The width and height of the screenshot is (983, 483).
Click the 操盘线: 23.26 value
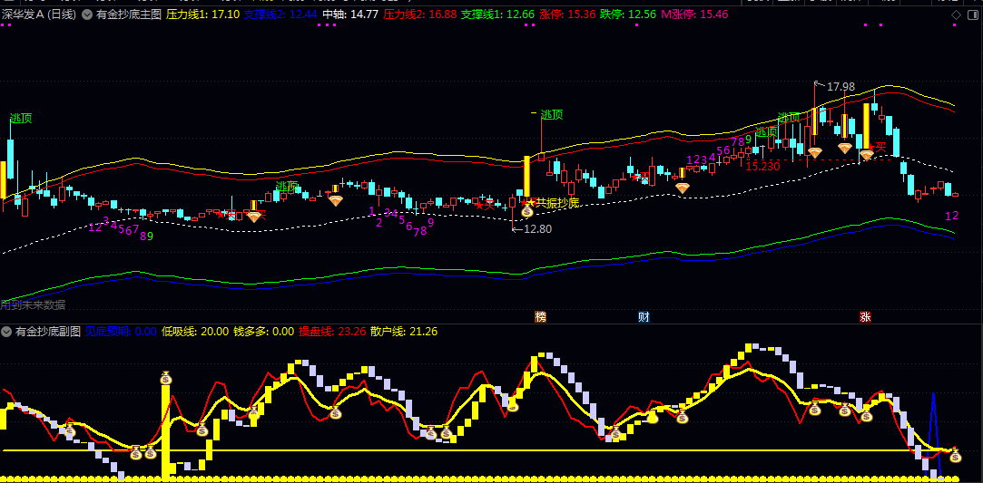pyautogui.click(x=332, y=332)
